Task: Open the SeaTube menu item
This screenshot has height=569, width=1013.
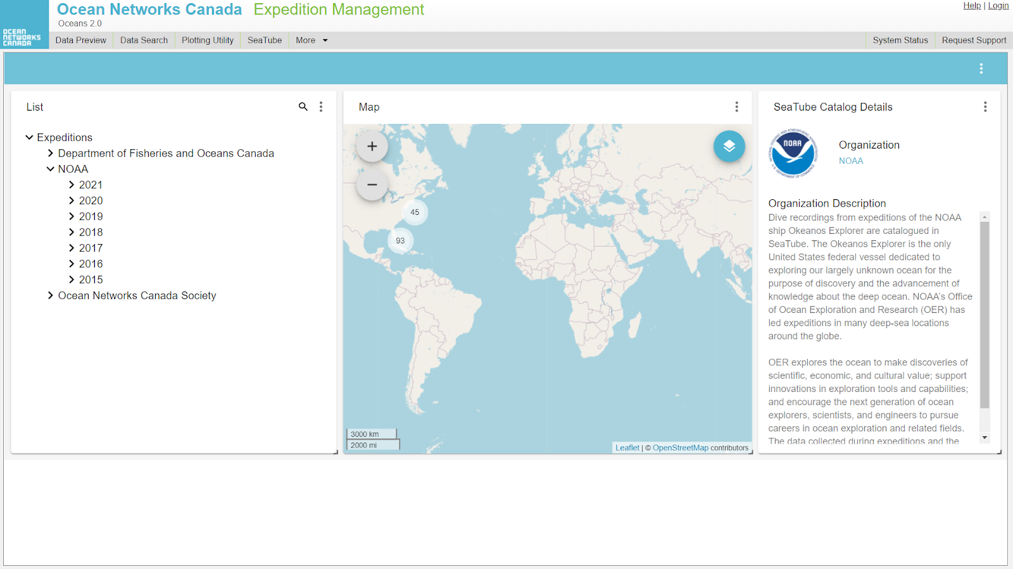Action: (x=265, y=40)
